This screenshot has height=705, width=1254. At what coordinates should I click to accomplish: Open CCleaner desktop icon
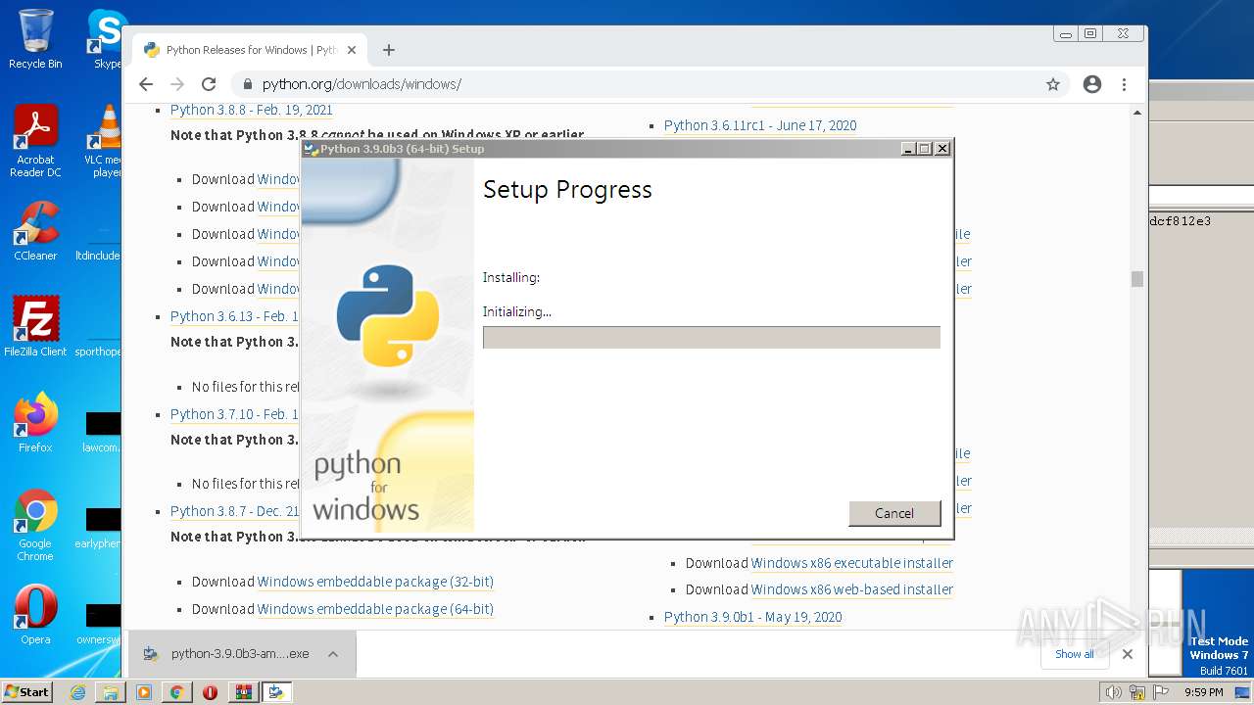tap(35, 232)
